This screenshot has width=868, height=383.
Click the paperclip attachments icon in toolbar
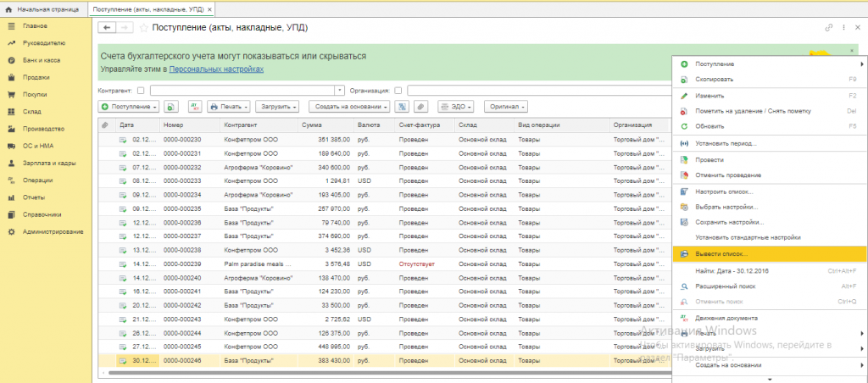pyautogui.click(x=420, y=107)
